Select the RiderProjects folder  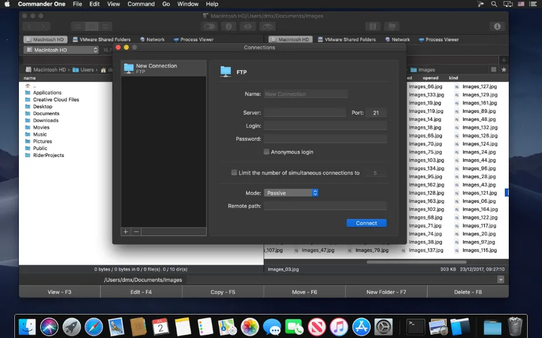tap(49, 155)
